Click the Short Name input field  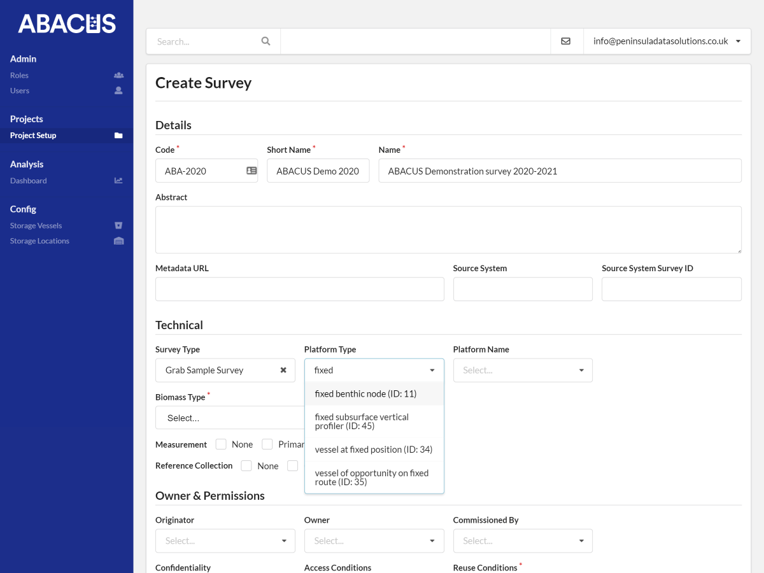[318, 171]
